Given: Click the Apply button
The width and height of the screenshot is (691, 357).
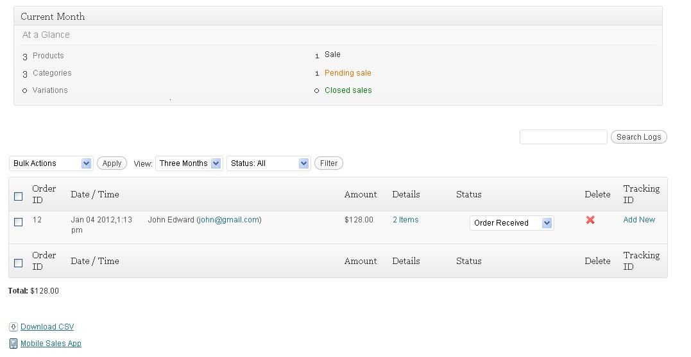Looking at the screenshot, I should [112, 163].
